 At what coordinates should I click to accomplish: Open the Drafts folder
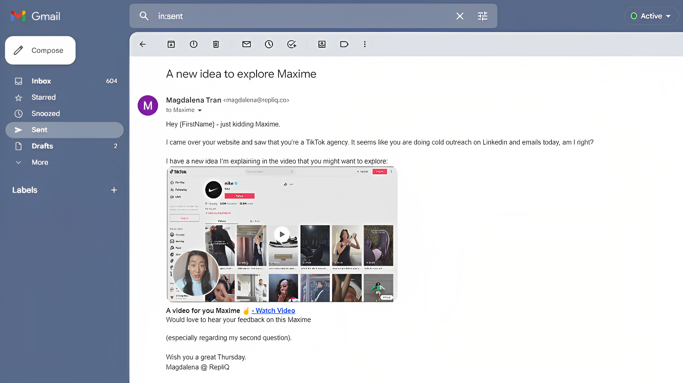coord(65,146)
